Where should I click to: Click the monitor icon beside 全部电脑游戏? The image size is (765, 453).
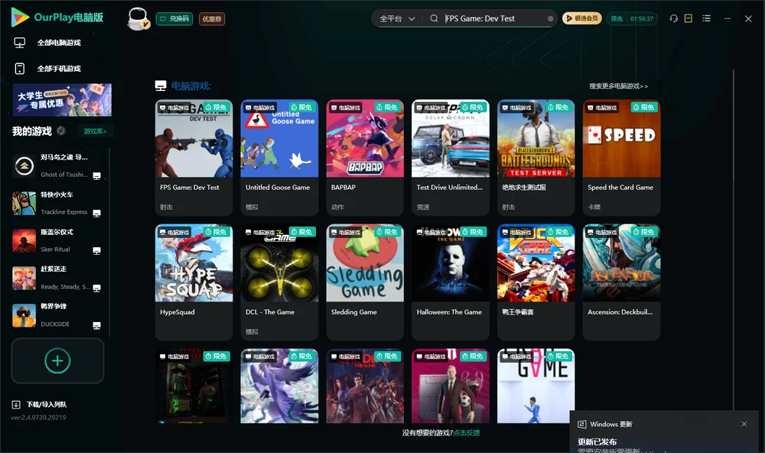20,43
